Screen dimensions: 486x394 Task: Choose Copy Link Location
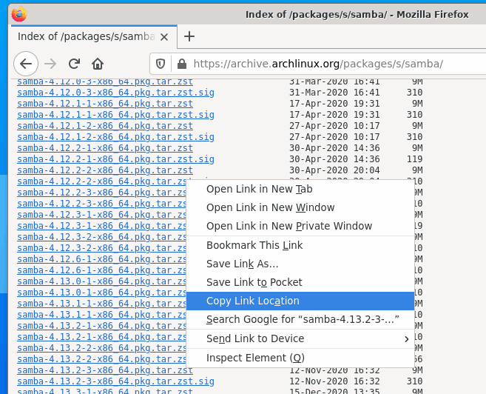tap(300, 301)
